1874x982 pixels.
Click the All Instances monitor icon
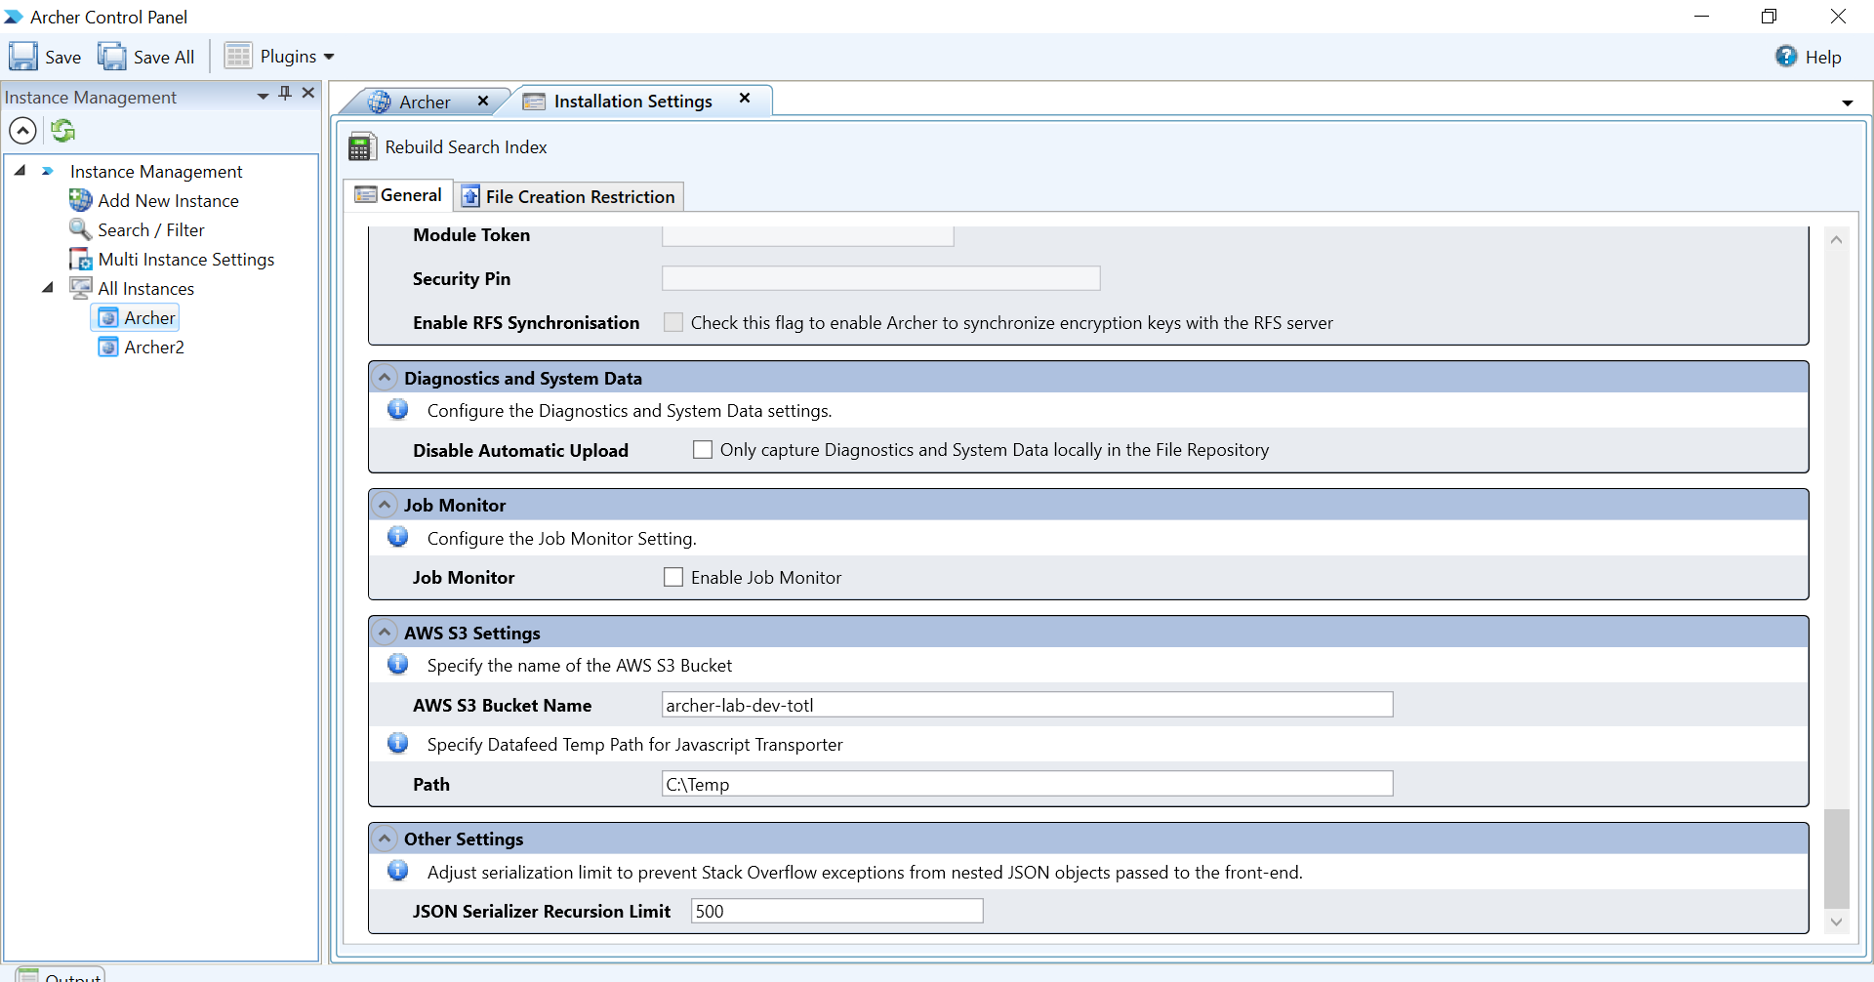pos(80,288)
